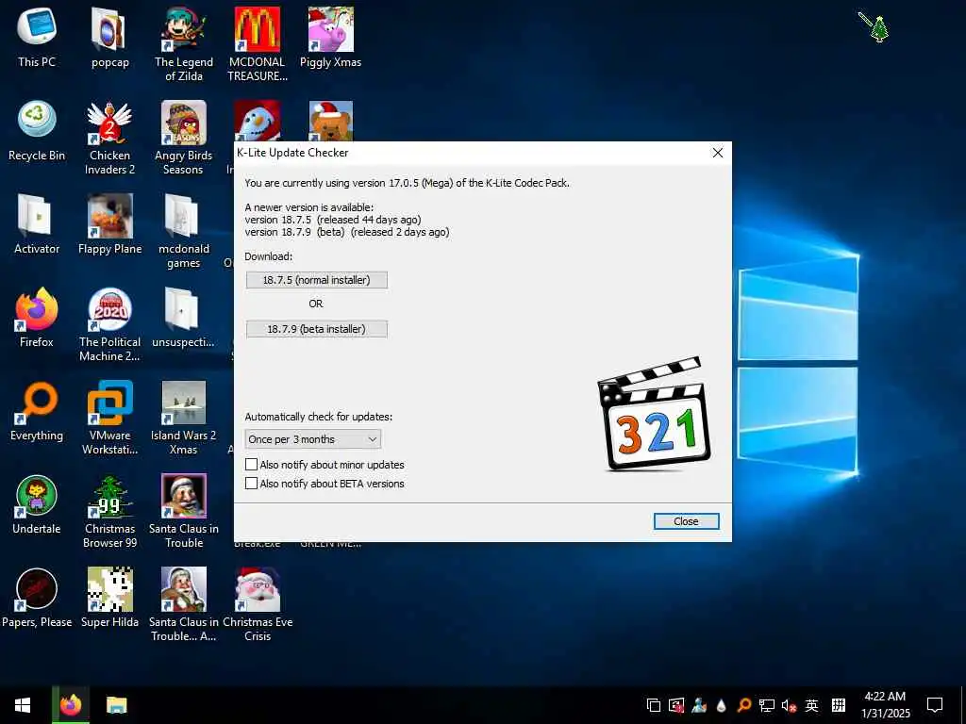The width and height of the screenshot is (966, 724).
Task: Open the Windows Start menu
Action: tap(23, 705)
